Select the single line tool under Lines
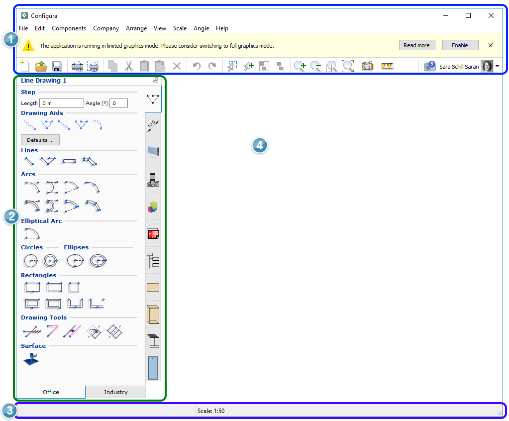 pos(29,161)
